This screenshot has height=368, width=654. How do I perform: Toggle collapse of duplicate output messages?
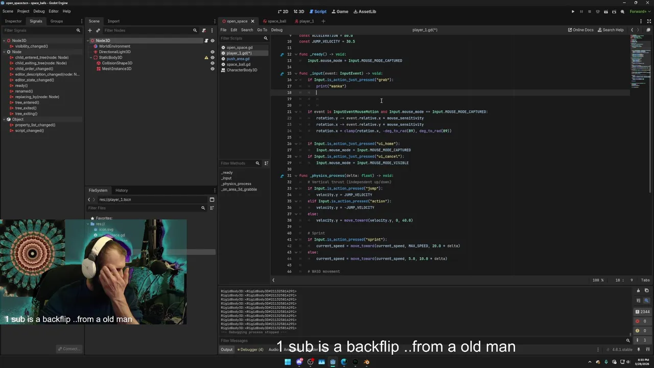click(x=639, y=301)
